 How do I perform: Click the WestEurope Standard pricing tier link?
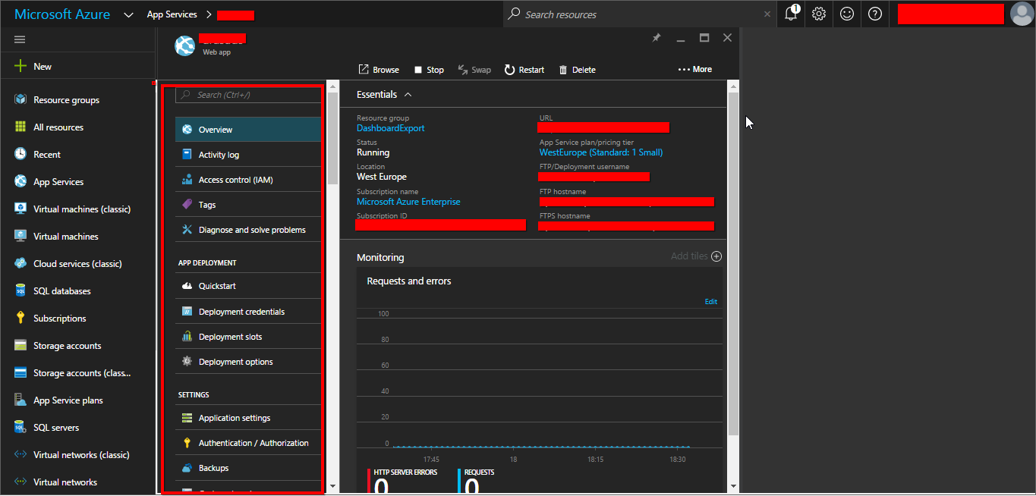tap(600, 152)
